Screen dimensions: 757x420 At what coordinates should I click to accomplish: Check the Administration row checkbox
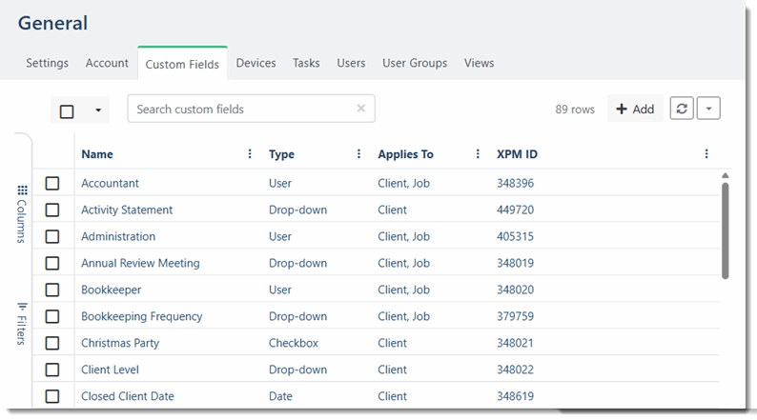coord(52,237)
